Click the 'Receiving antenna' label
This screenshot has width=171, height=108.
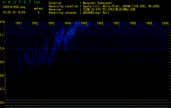63,13
